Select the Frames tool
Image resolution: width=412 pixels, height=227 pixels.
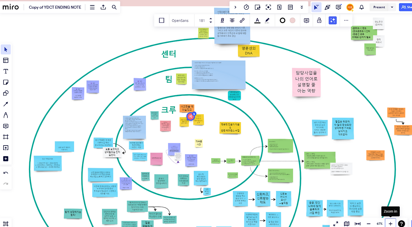point(5,137)
